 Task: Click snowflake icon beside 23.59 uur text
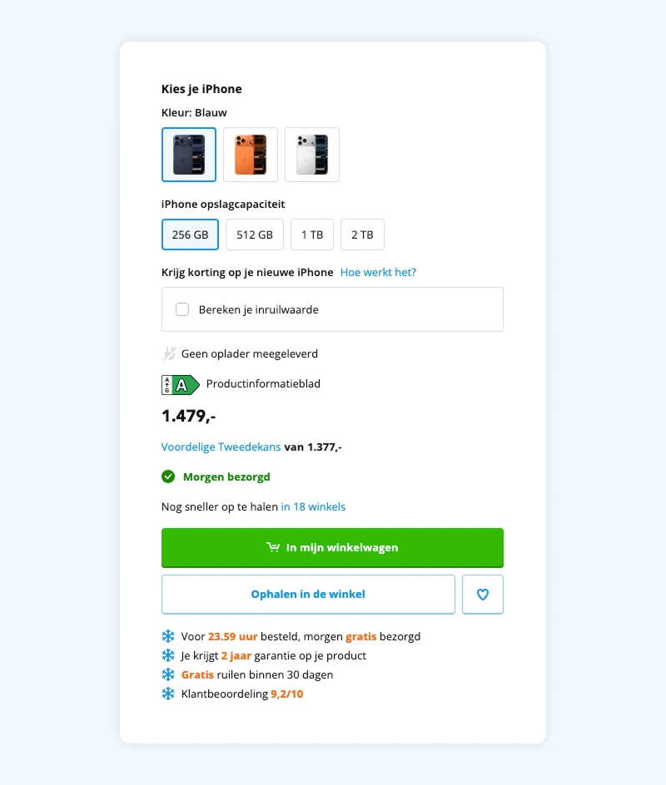pyautogui.click(x=168, y=636)
